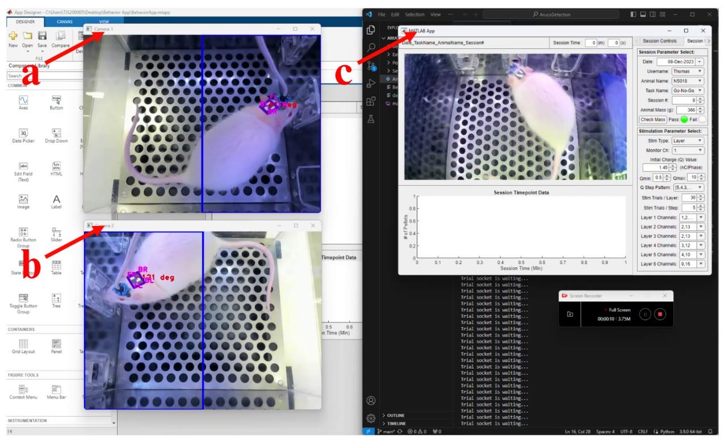Pause the screen recording
The height and width of the screenshot is (440, 725).
[x=645, y=313]
